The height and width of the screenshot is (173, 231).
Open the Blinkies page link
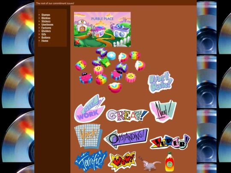pyautogui.click(x=46, y=18)
